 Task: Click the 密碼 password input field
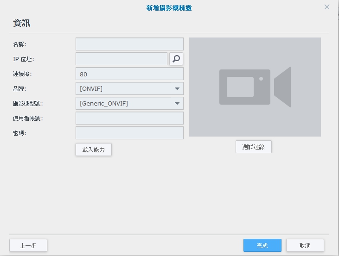[129, 133]
